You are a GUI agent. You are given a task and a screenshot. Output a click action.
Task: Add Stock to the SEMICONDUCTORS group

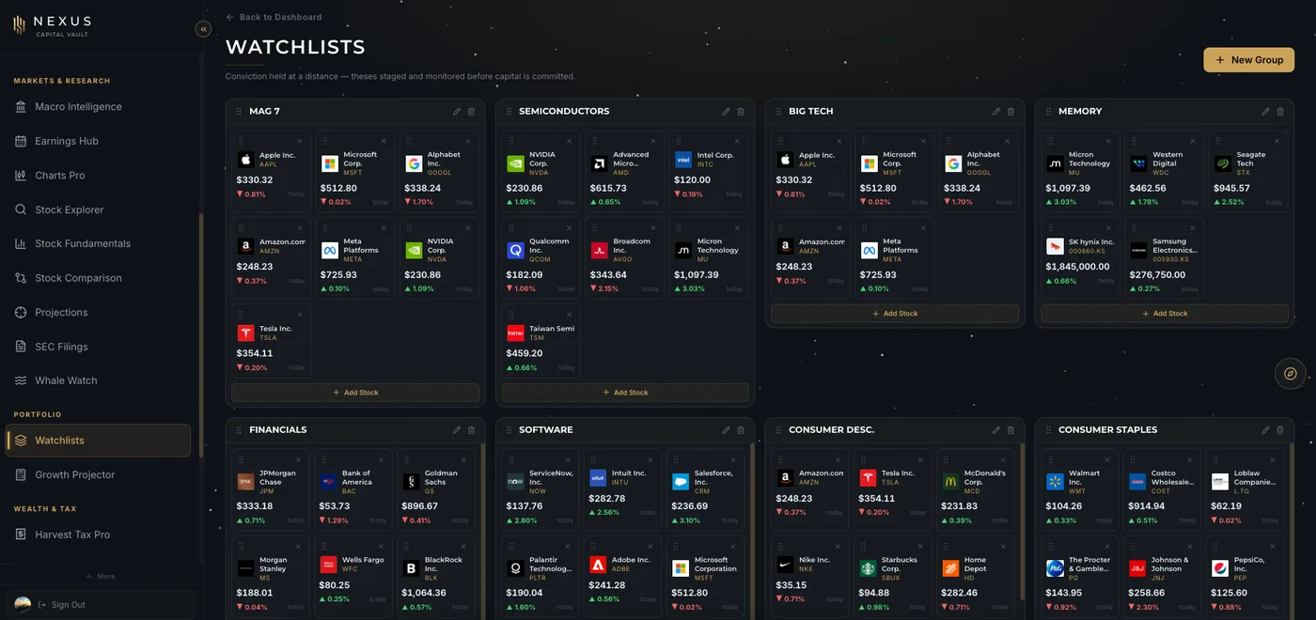click(x=625, y=393)
